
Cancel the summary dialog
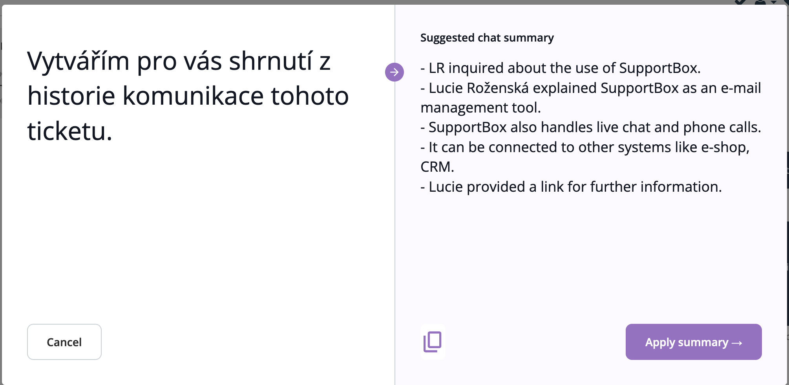coord(64,342)
